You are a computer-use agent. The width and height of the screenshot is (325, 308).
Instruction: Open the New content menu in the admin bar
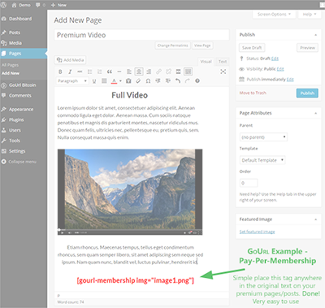click(58, 5)
